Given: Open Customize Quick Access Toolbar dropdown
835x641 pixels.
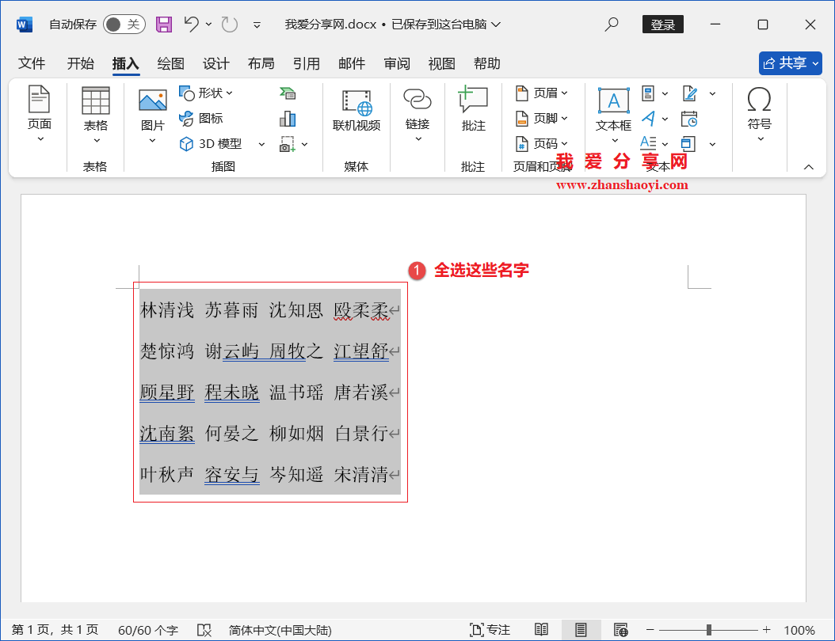Looking at the screenshot, I should click(257, 25).
